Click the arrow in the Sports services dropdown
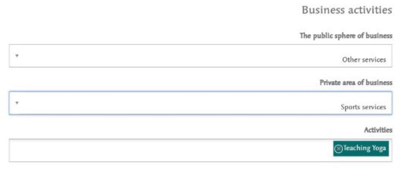The height and width of the screenshot is (177, 403). [17, 103]
